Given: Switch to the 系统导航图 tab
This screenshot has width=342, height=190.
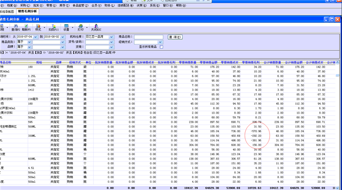Looking at the screenshot, I should pyautogui.click(x=7, y=11).
